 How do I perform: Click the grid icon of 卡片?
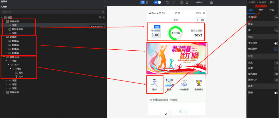click(x=12, y=65)
